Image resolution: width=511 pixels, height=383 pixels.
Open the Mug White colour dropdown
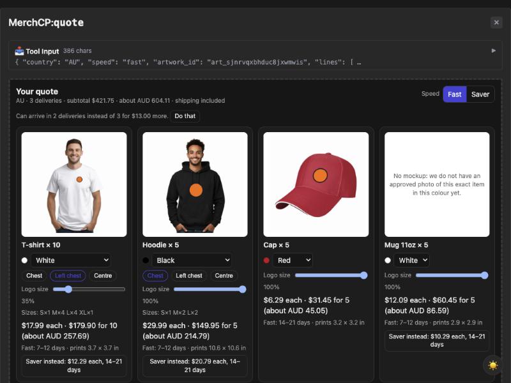(411, 260)
